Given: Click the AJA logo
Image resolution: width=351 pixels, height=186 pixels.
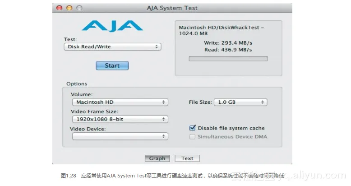Looking at the screenshot, I should tap(112, 25).
